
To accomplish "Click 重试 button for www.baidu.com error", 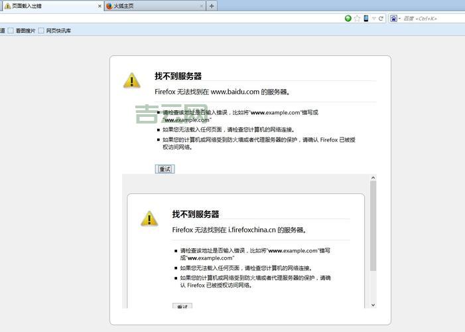I will 165,169.
